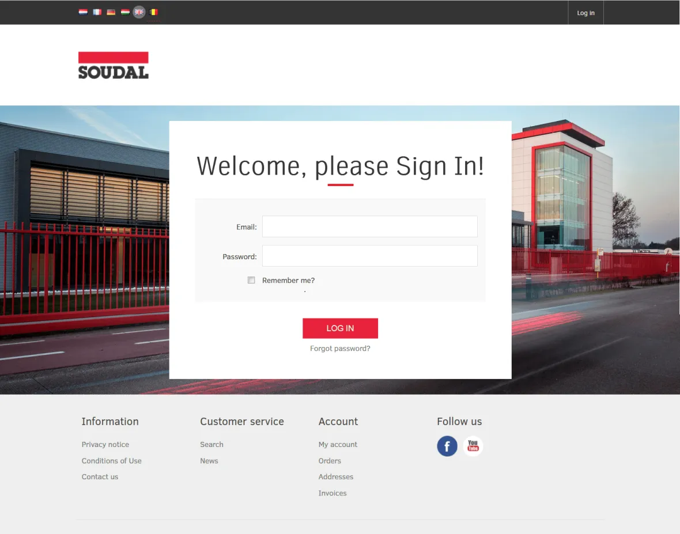Open the My account footer link
Viewport: 680px width, 534px height.
click(x=338, y=444)
